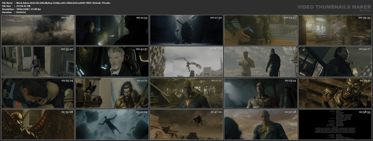The height and width of the screenshot is (141, 373).
Task: Open the thumbnail at 01:41:04
Action: (x=112, y=124)
